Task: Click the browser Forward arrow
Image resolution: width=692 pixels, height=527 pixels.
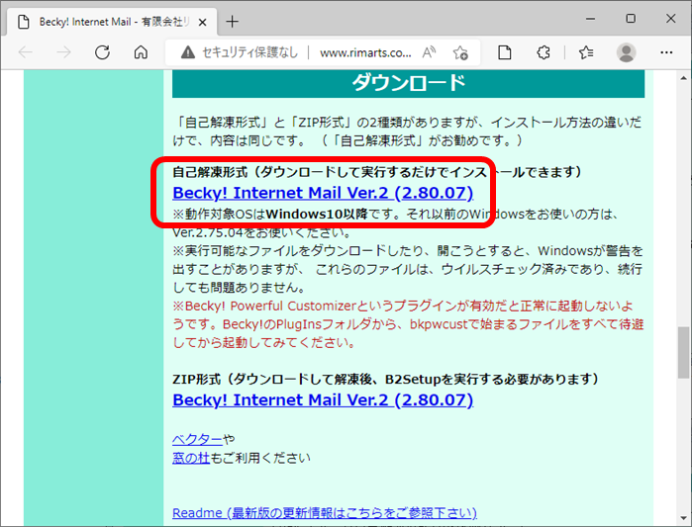Action: coord(63,52)
